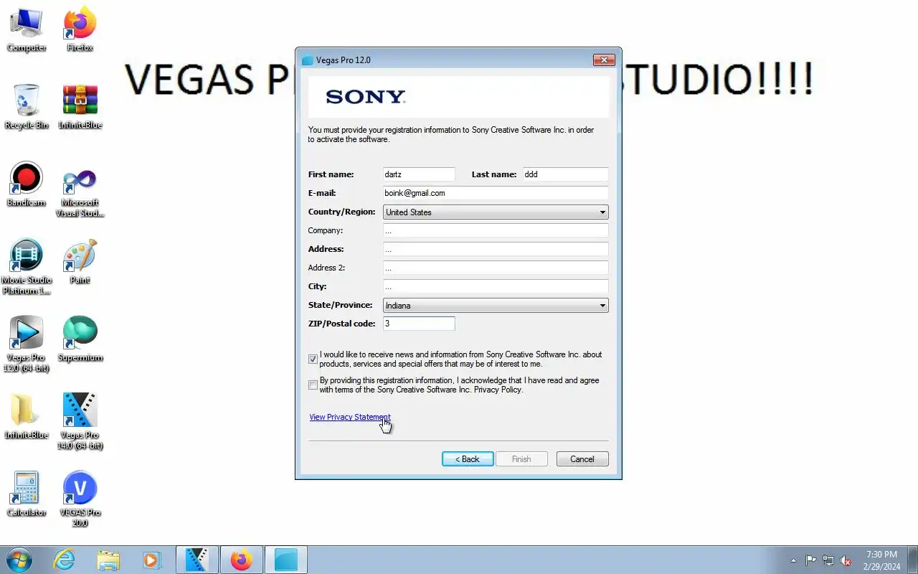The image size is (918, 574).
Task: Click the Finish button
Action: [x=521, y=459]
